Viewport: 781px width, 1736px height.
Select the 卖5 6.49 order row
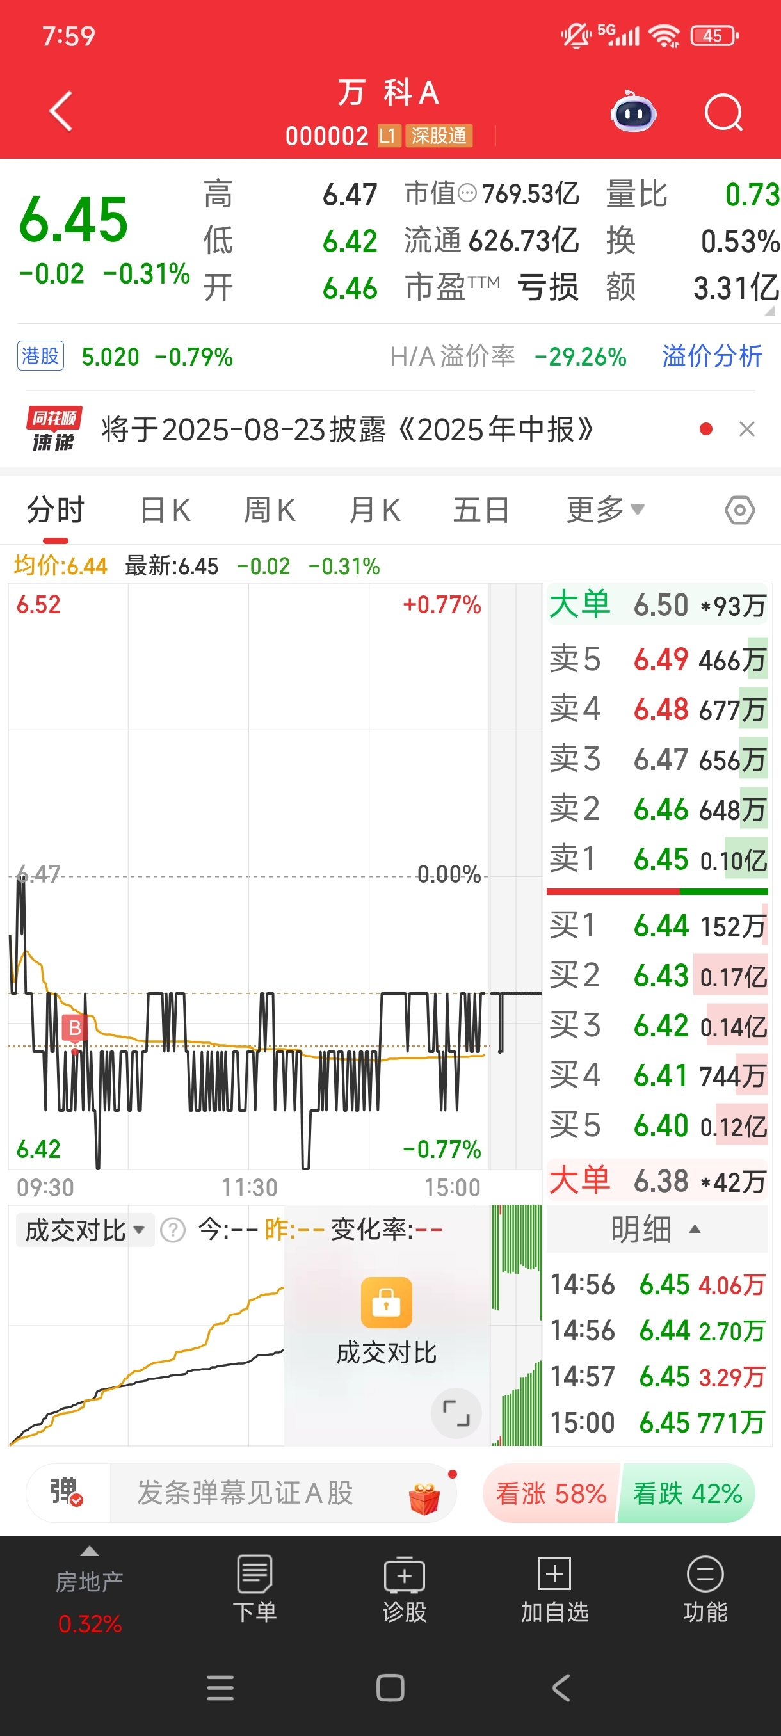tap(657, 659)
